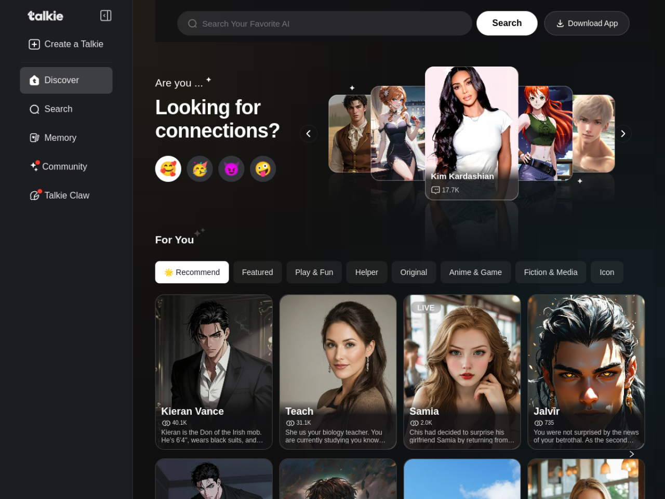Switch to the Original tab
The width and height of the screenshot is (665, 499).
pyautogui.click(x=414, y=272)
